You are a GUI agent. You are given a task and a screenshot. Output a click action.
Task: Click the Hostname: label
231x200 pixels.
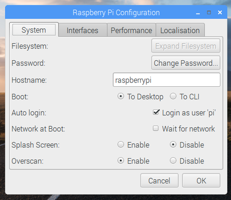click(x=29, y=80)
